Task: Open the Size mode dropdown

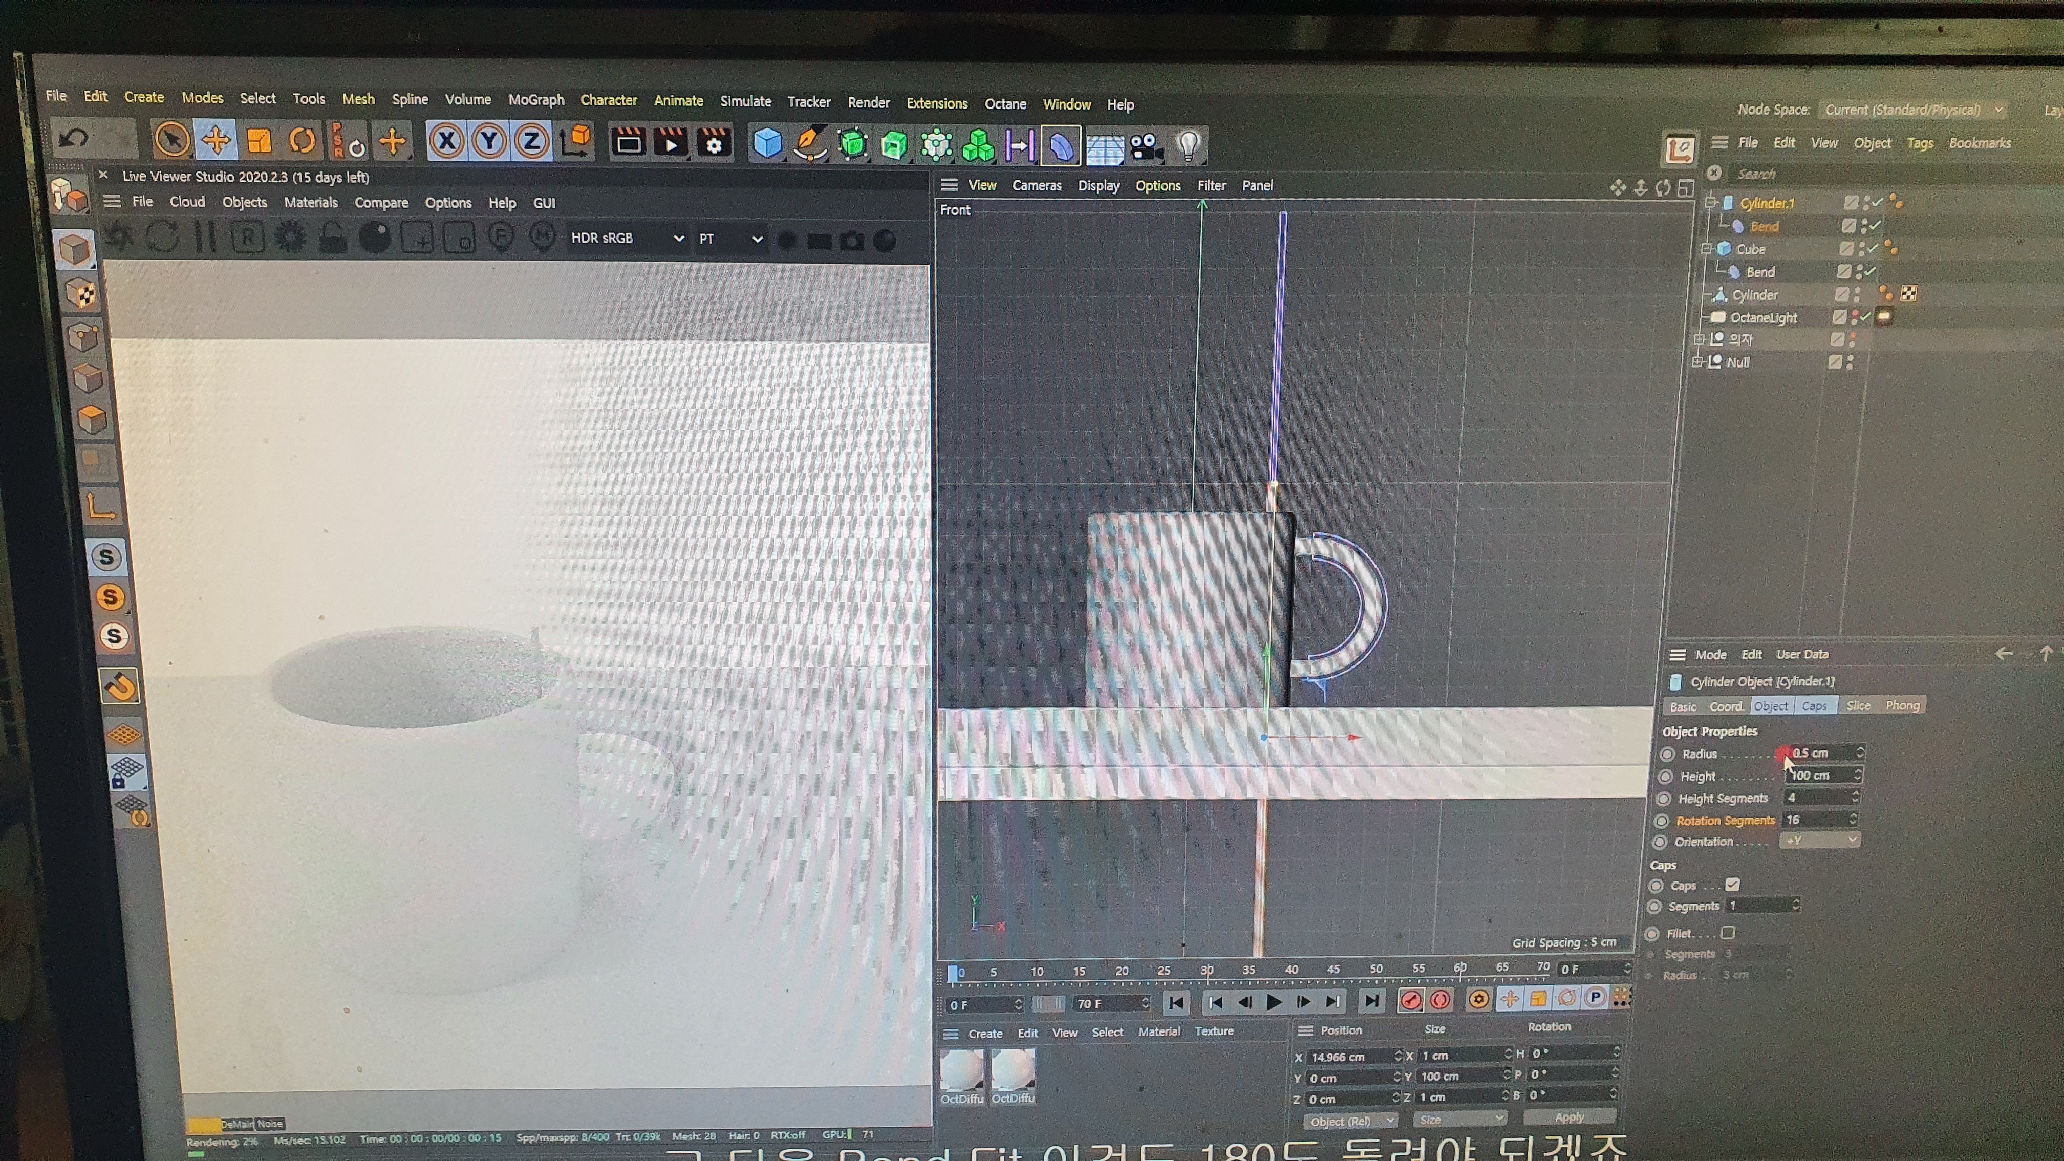Action: click(x=1459, y=1120)
